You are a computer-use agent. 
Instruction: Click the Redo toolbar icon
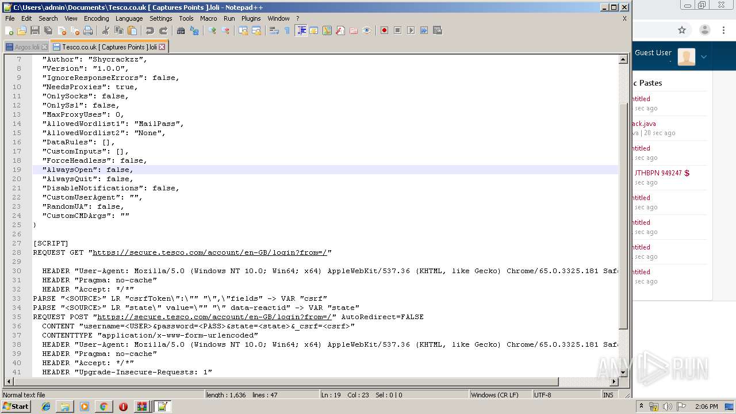click(x=163, y=30)
